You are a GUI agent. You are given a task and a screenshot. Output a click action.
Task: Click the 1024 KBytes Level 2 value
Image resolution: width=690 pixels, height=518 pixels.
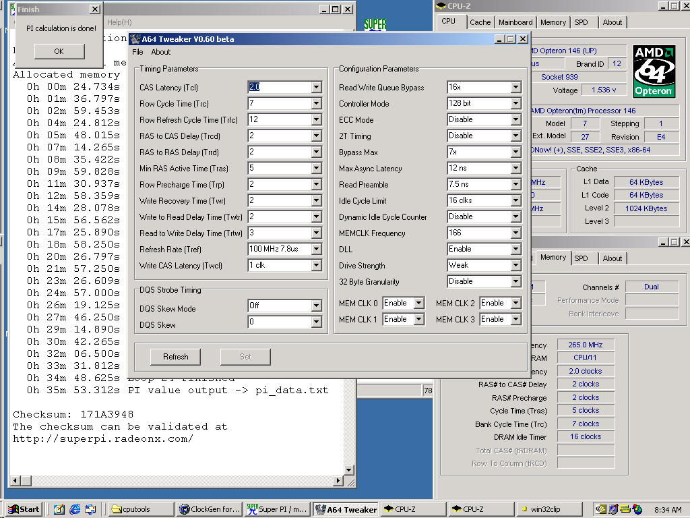(x=646, y=208)
